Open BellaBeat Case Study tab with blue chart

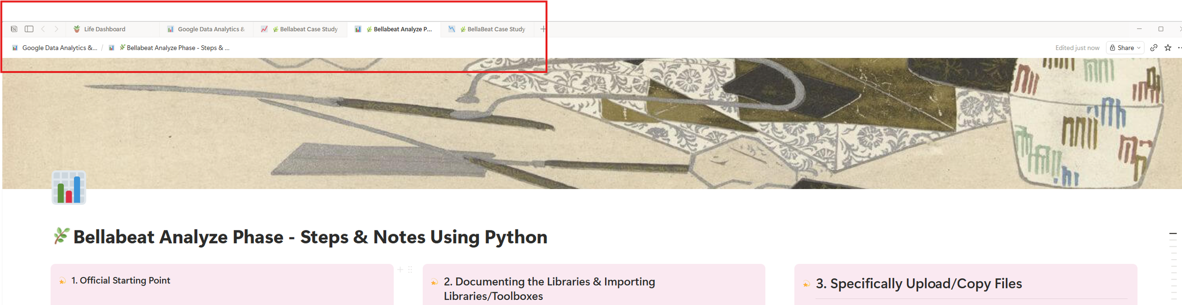[x=487, y=29]
